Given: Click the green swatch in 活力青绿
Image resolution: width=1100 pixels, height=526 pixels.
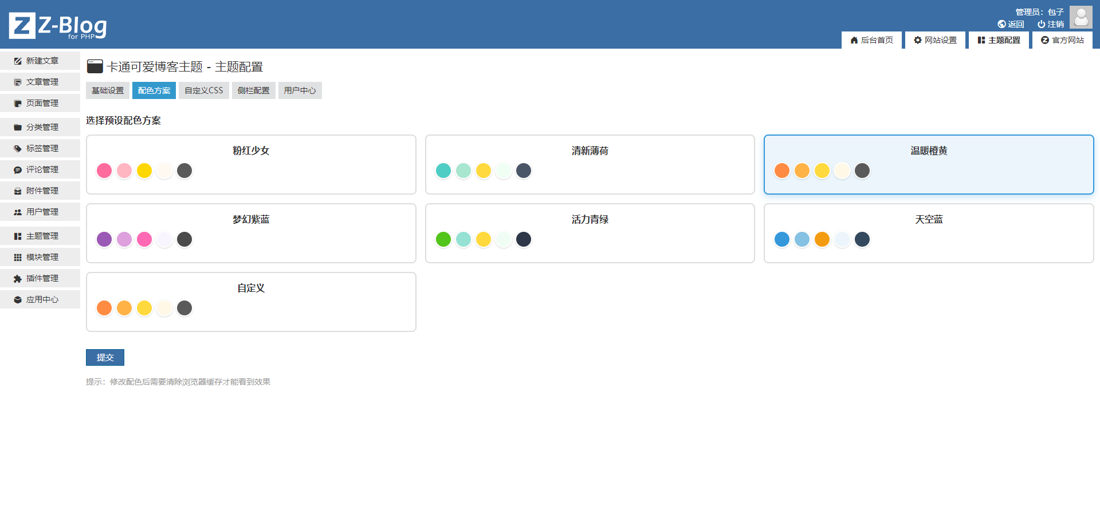Looking at the screenshot, I should (x=443, y=239).
